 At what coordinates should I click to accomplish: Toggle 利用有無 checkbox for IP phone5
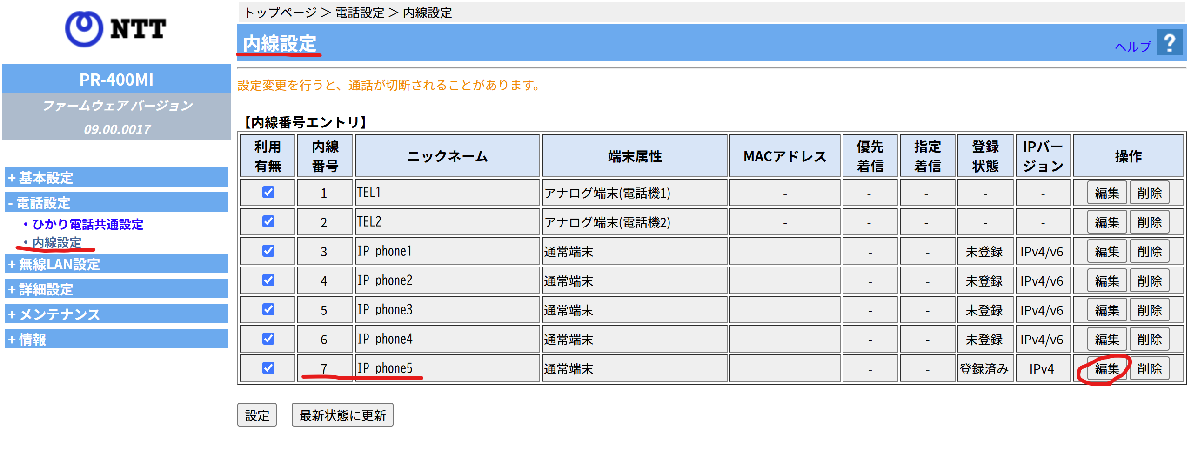point(268,368)
